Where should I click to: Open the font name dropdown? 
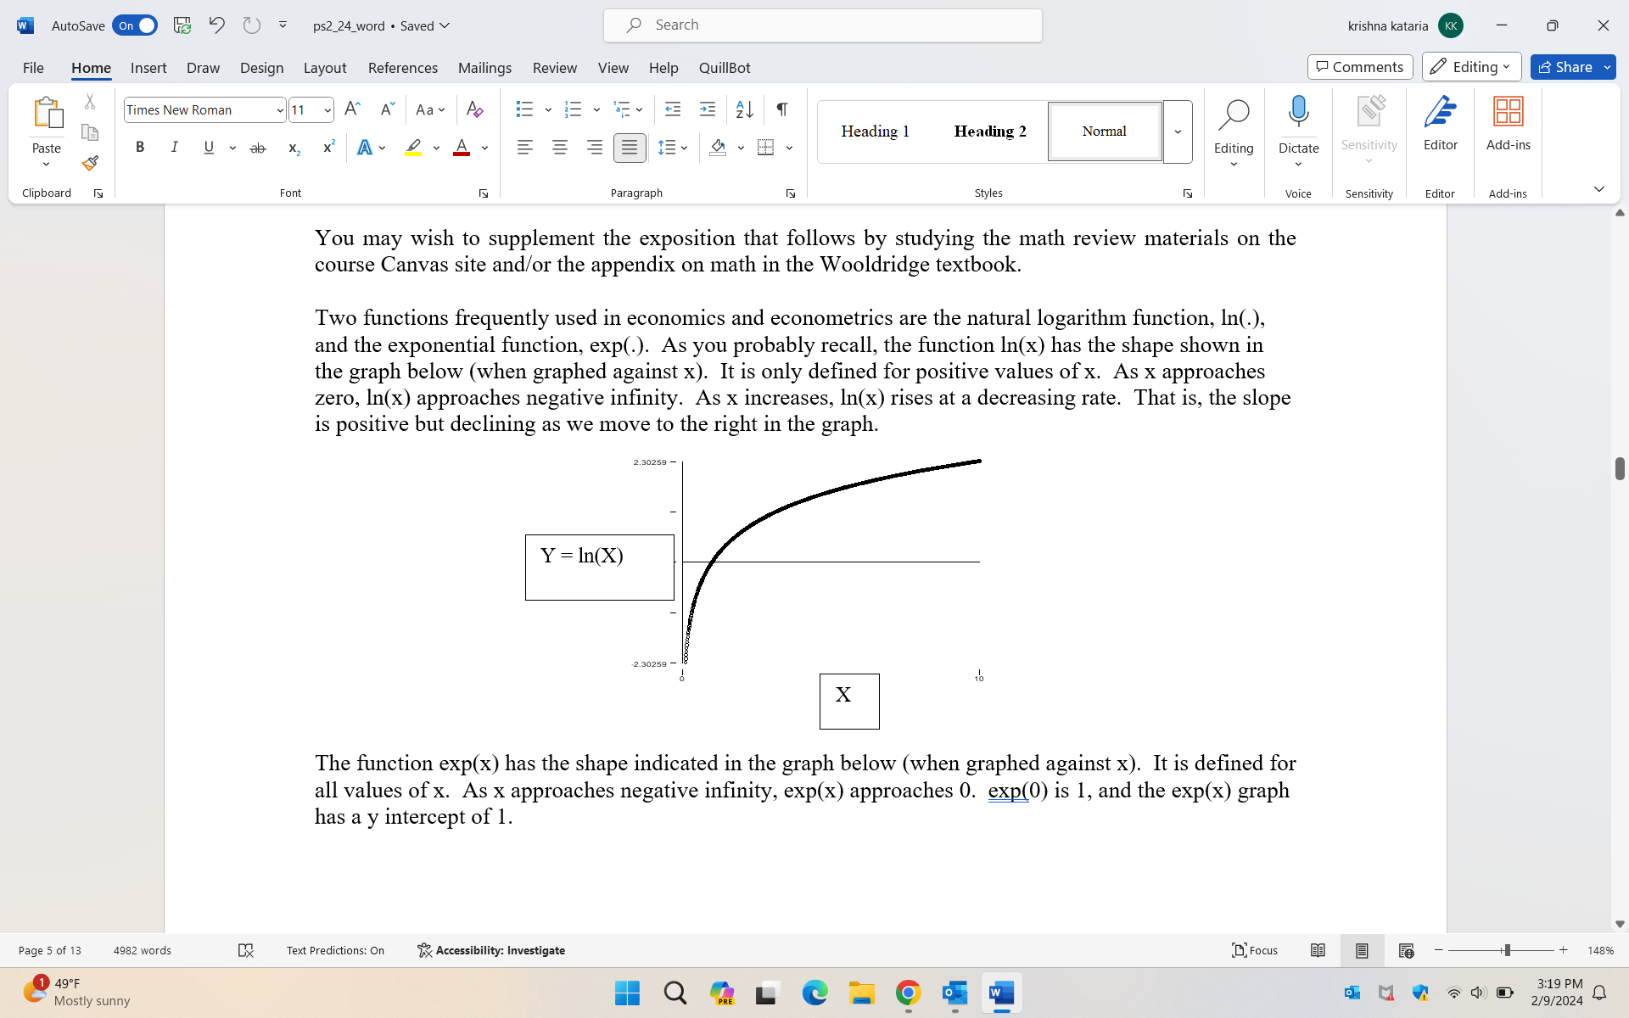click(x=280, y=110)
